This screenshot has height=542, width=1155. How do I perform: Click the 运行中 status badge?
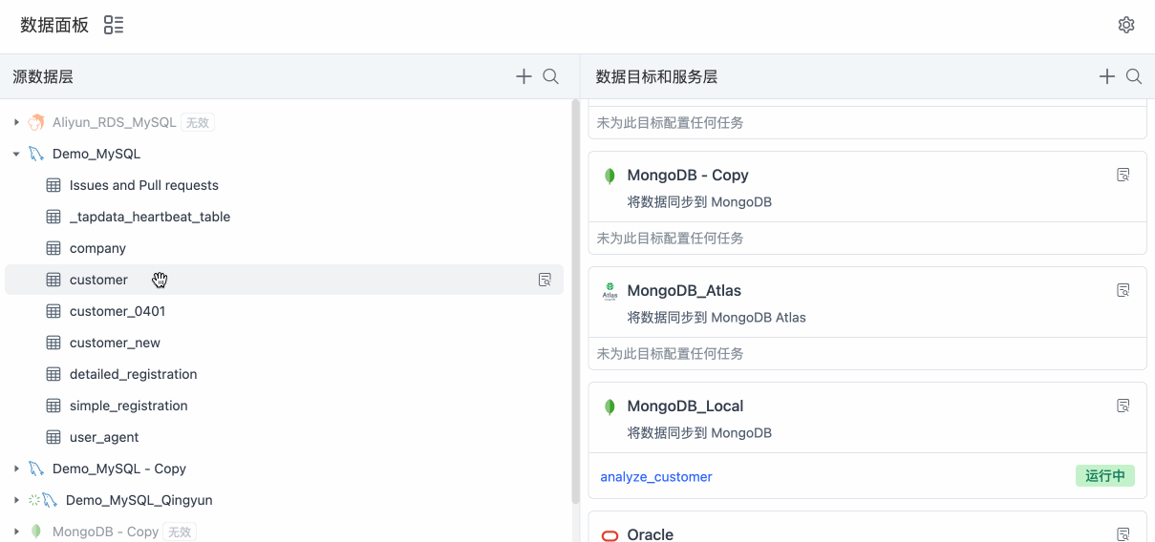(1104, 476)
